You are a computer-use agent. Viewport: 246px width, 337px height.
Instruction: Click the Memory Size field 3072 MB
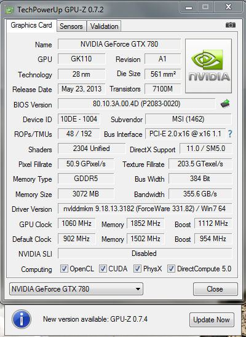(x=85, y=194)
